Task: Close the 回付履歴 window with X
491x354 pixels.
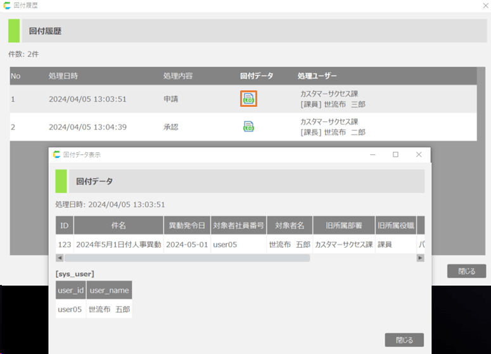Action: click(485, 5)
